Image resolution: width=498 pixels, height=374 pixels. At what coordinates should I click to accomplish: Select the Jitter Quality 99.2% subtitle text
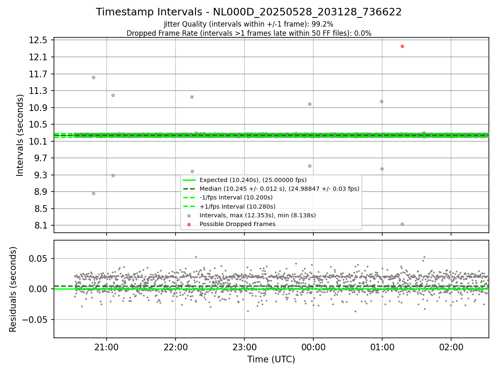tap(249, 24)
